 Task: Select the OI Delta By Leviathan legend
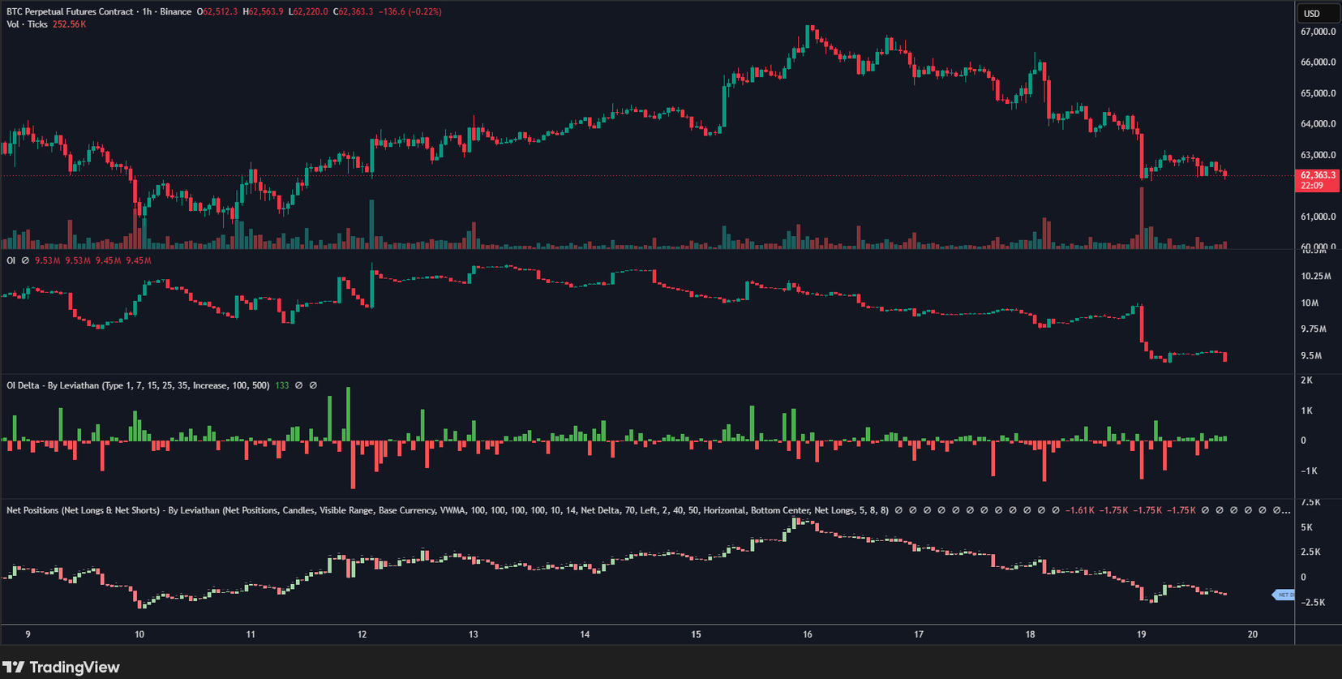pyautogui.click(x=138, y=385)
